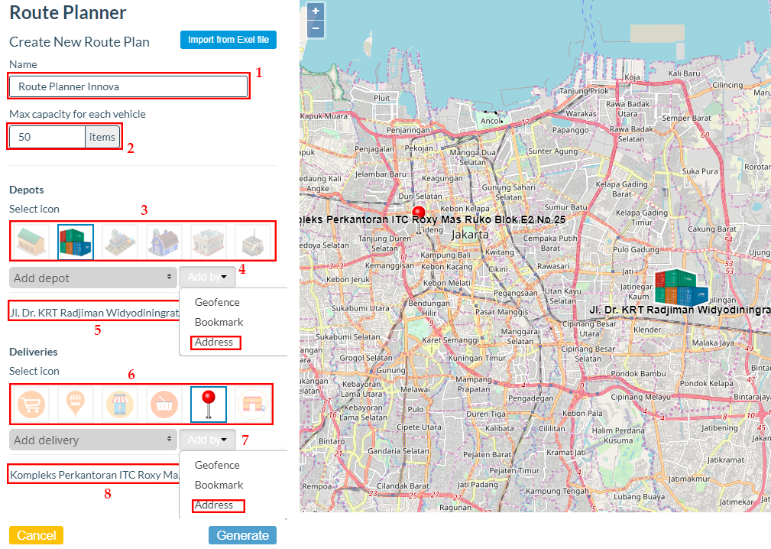This screenshot has height=549, width=771.
Task: Click the Generate button
Action: 242,535
